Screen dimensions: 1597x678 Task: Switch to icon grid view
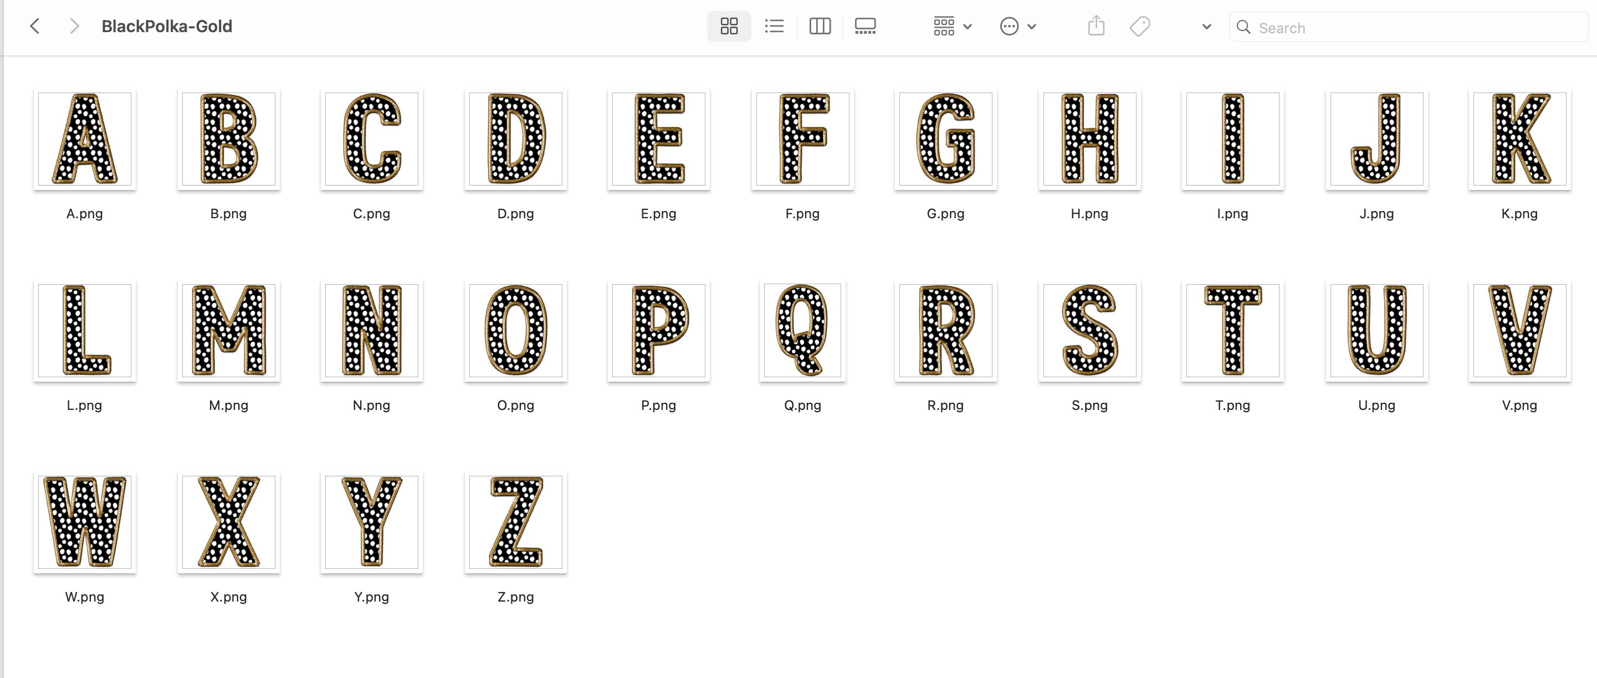729,26
